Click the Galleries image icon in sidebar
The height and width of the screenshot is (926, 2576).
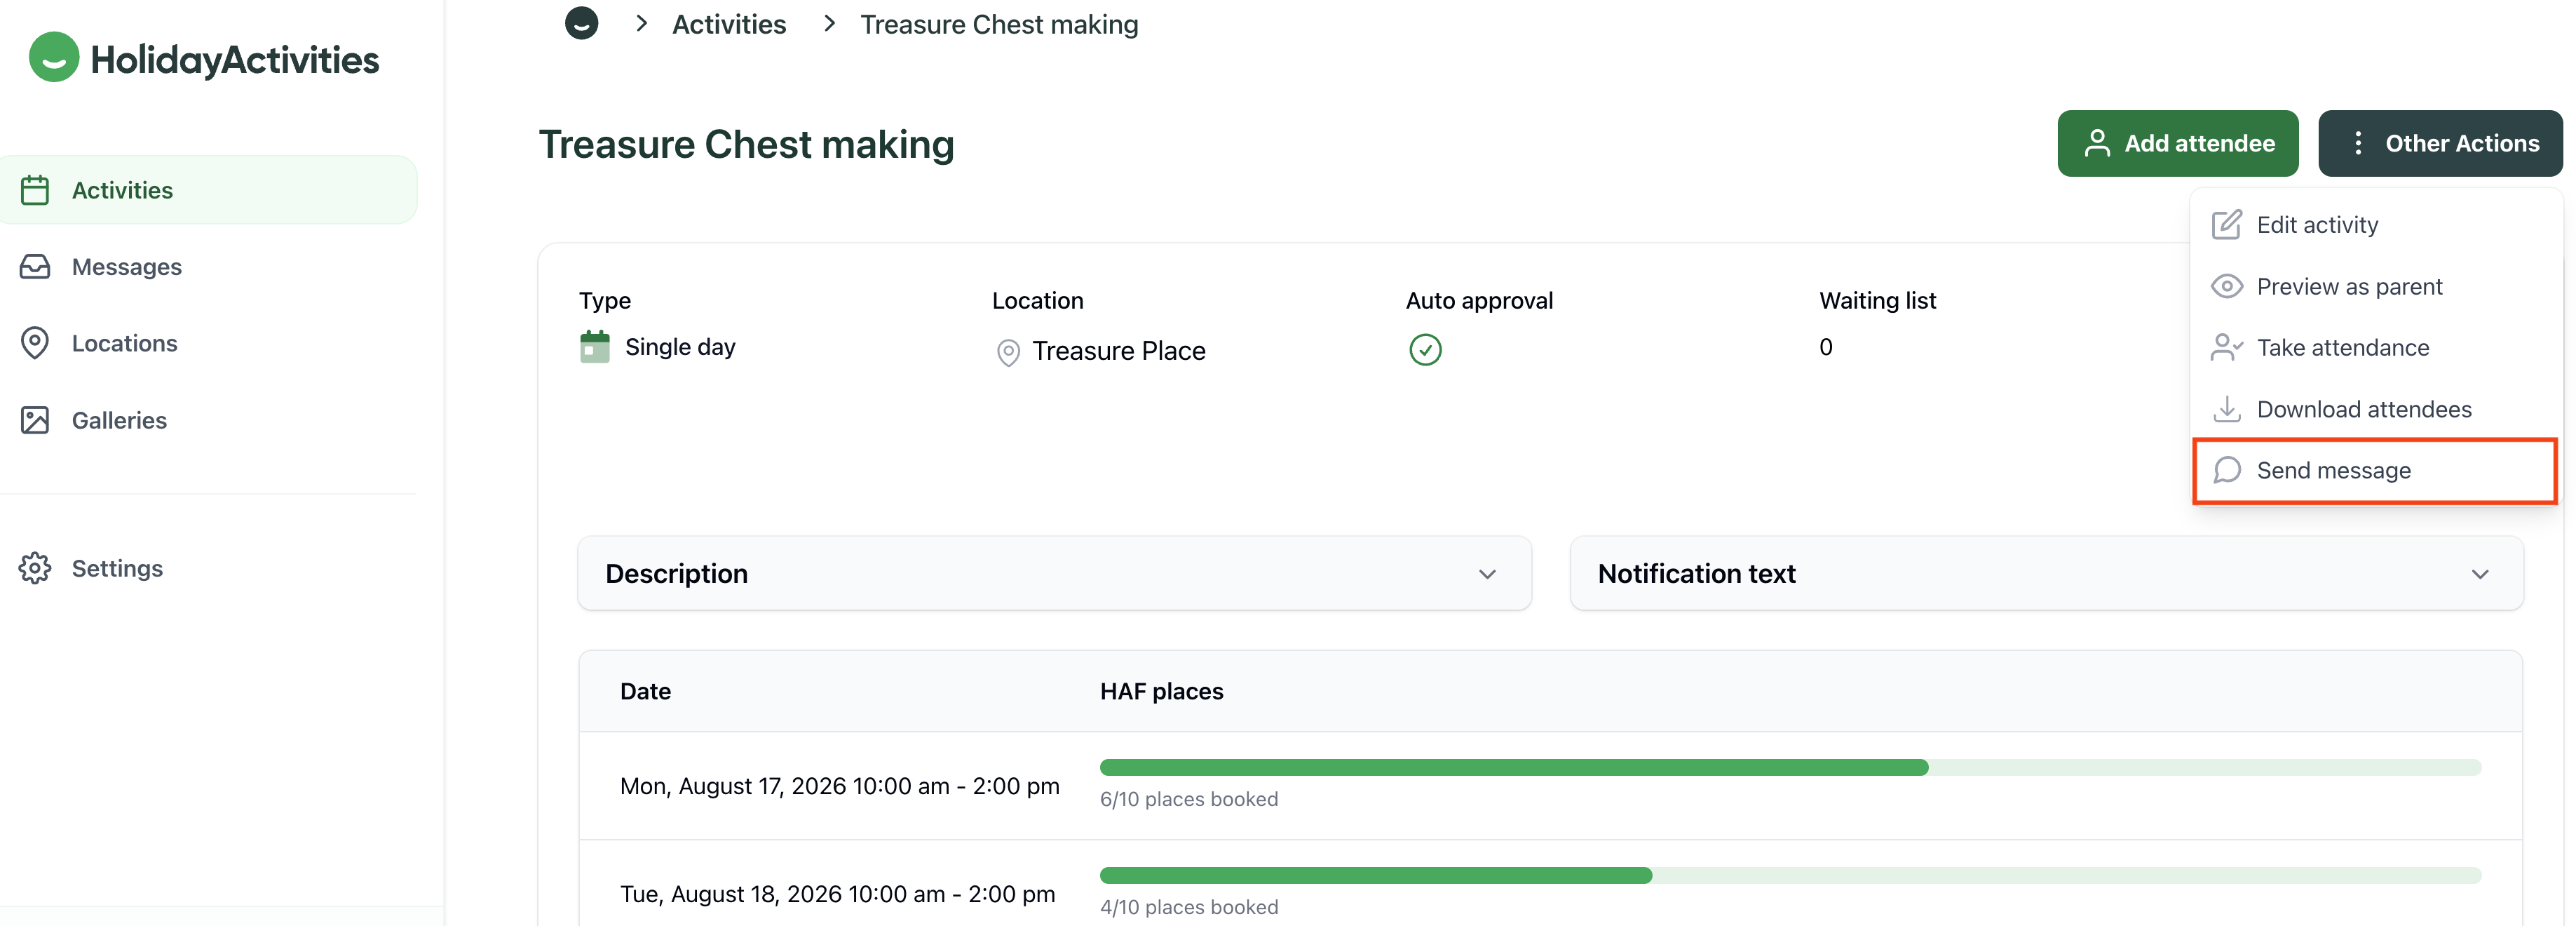35,420
